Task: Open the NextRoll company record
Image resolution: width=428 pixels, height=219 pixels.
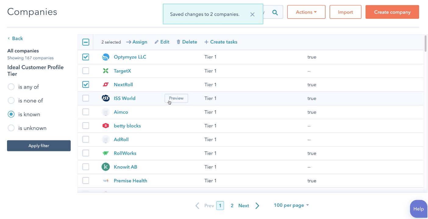Action: pyautogui.click(x=123, y=84)
